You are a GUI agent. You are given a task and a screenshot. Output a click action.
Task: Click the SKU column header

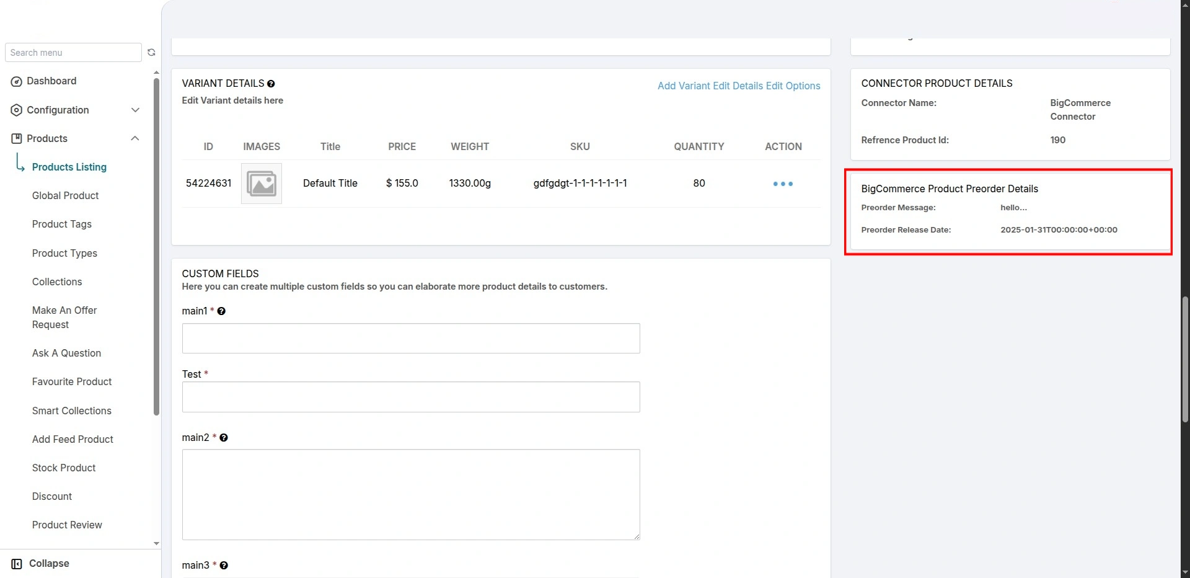[x=580, y=147]
